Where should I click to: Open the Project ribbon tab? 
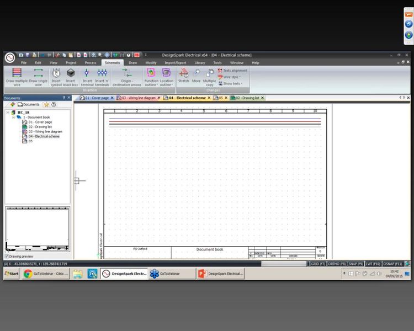click(71, 63)
